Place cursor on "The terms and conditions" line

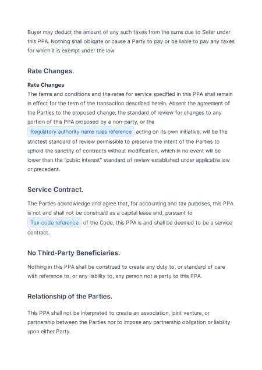(130, 94)
